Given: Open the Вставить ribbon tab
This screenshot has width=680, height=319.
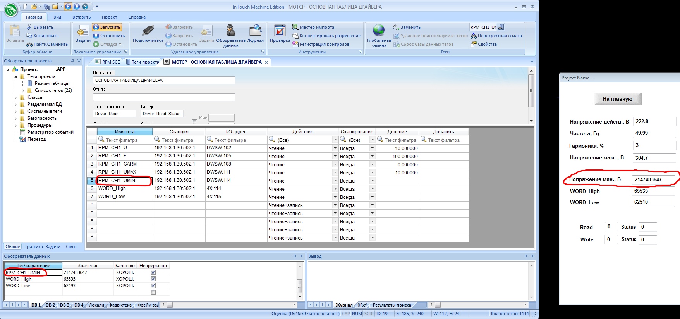Looking at the screenshot, I should [81, 17].
